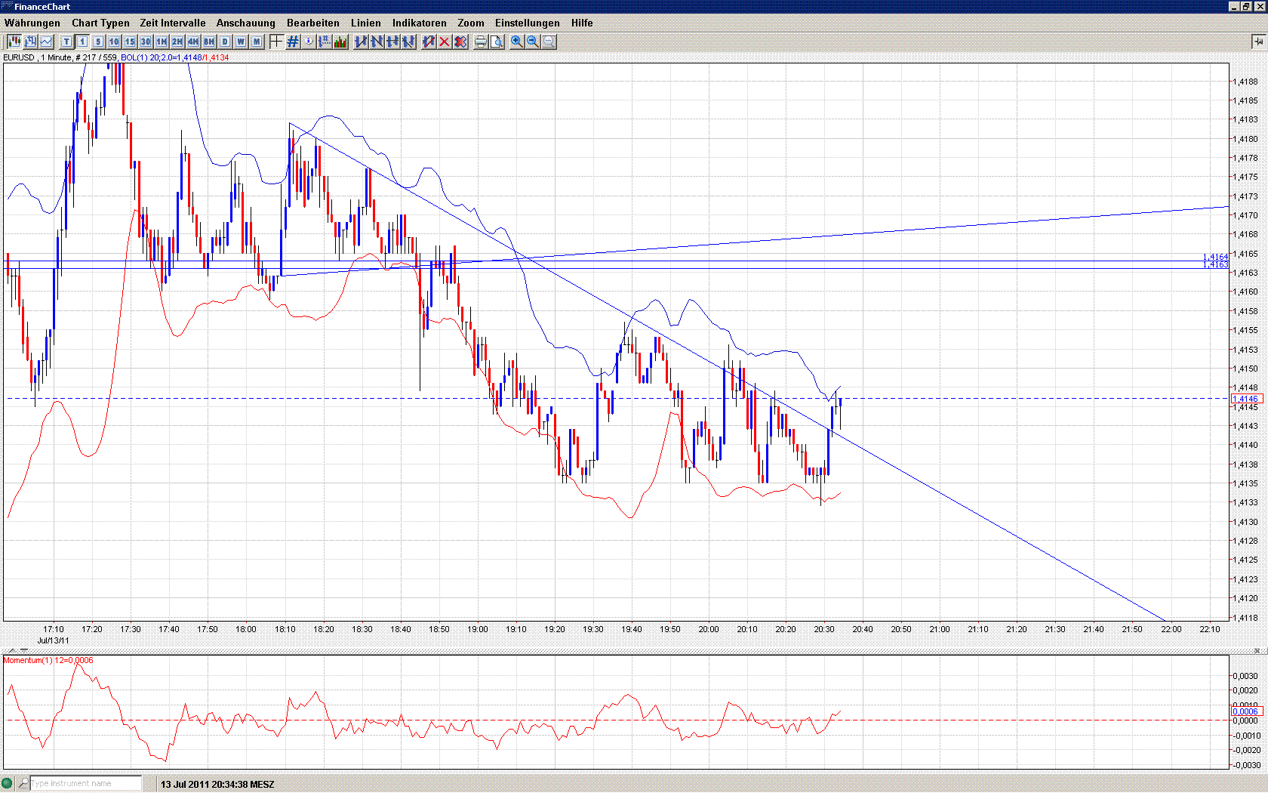Click the instrument search magnifier icon
The height and width of the screenshot is (793, 1268).
click(23, 783)
